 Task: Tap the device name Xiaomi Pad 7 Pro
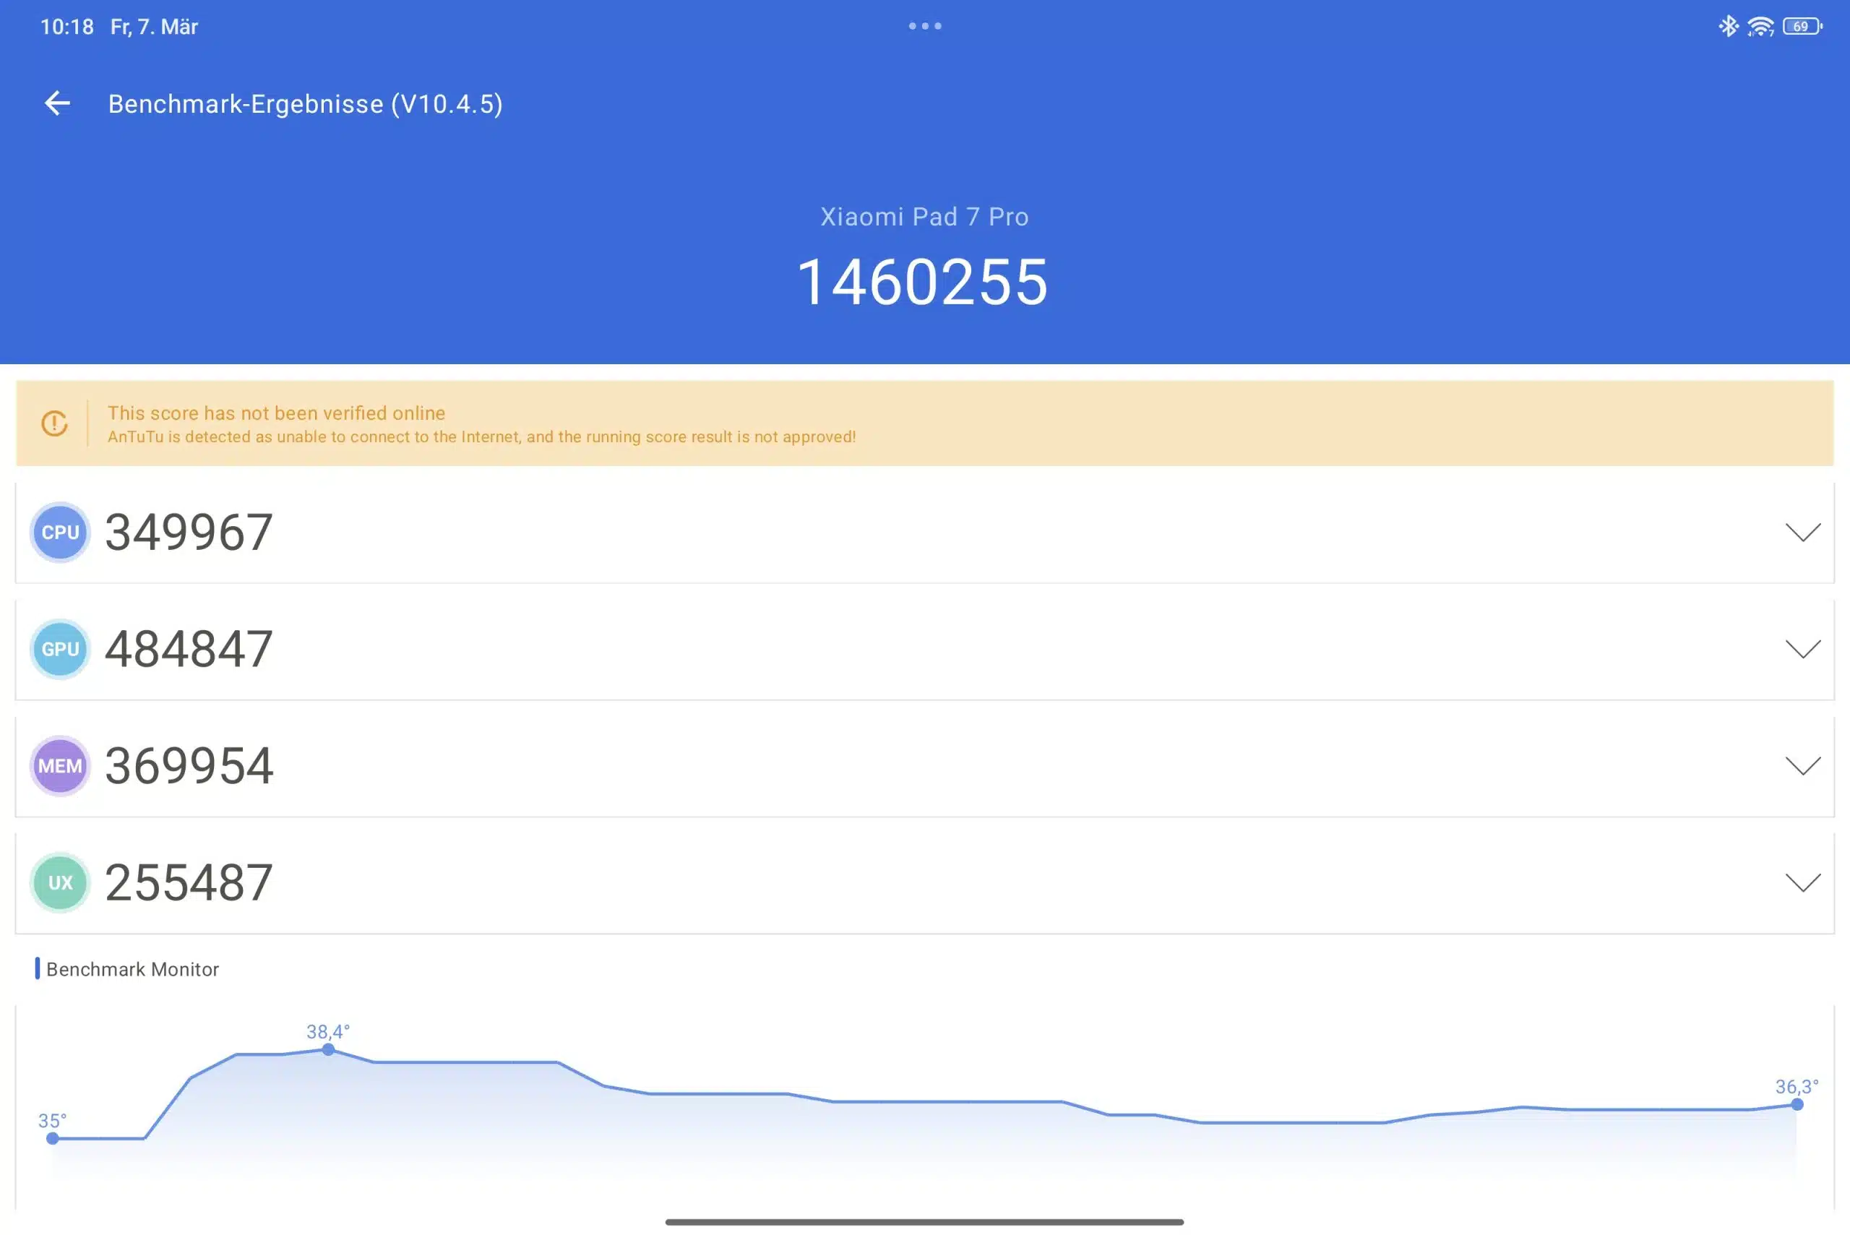(924, 217)
